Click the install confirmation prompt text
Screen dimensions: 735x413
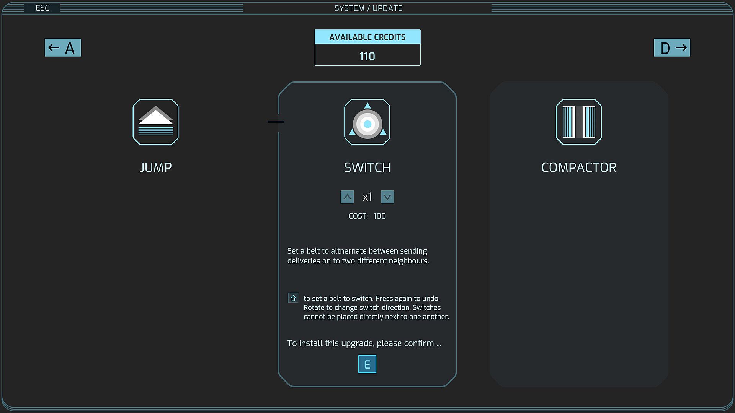click(364, 343)
